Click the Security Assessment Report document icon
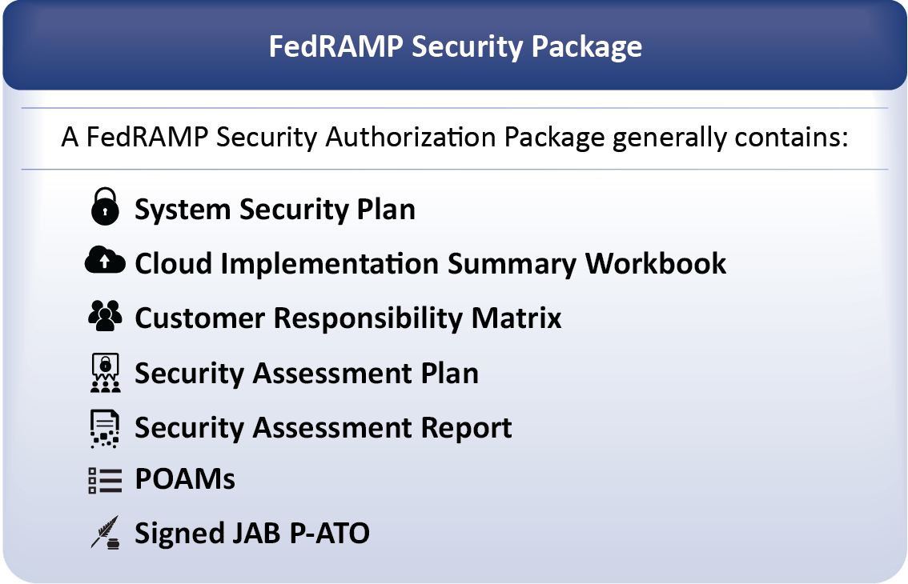Viewport: 908px width, 584px height. click(x=105, y=429)
